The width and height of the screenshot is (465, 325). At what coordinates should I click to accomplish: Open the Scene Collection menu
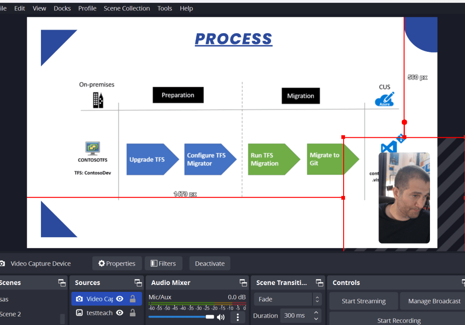pos(127,8)
